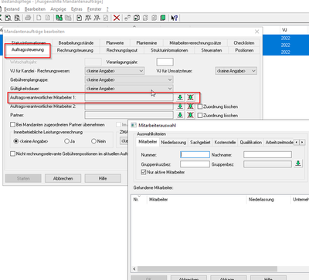This screenshot has height=280, width=309.
Task: Switch to Qualifikation tab in Mitarbeiterauswahl
Action: pyautogui.click(x=251, y=142)
